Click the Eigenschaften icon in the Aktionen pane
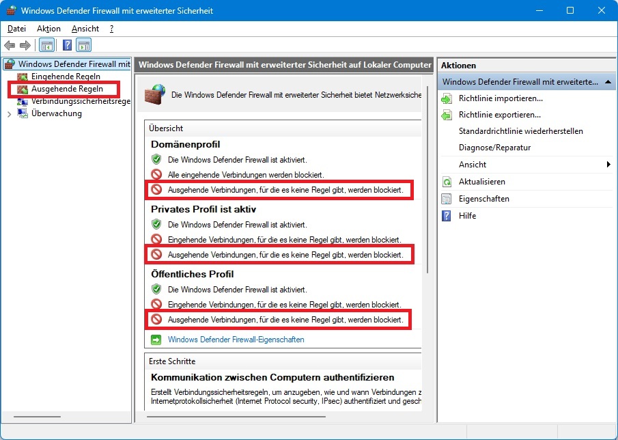The height and width of the screenshot is (440, 618). 447,199
